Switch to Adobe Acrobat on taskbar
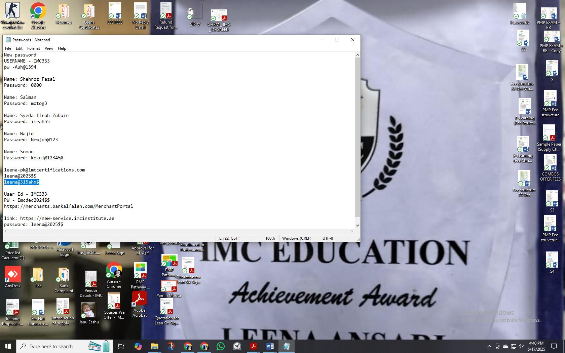The height and width of the screenshot is (353, 565). pyautogui.click(x=254, y=346)
